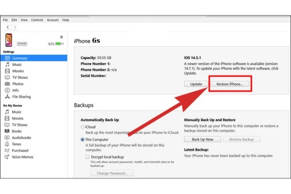Viewport: 291px width, 194px height.
Task: Open the File menu
Action: [x=5, y=20]
